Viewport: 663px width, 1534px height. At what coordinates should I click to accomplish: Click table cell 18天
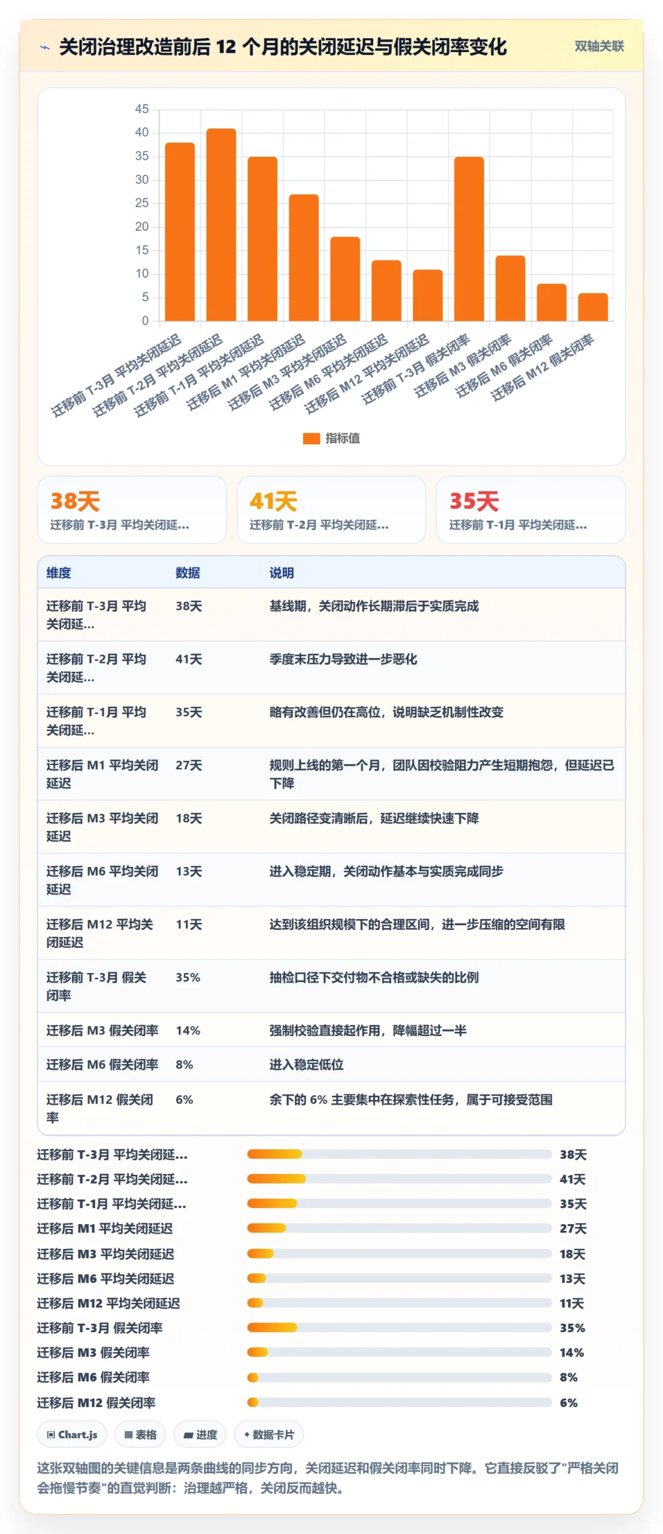coord(189,818)
